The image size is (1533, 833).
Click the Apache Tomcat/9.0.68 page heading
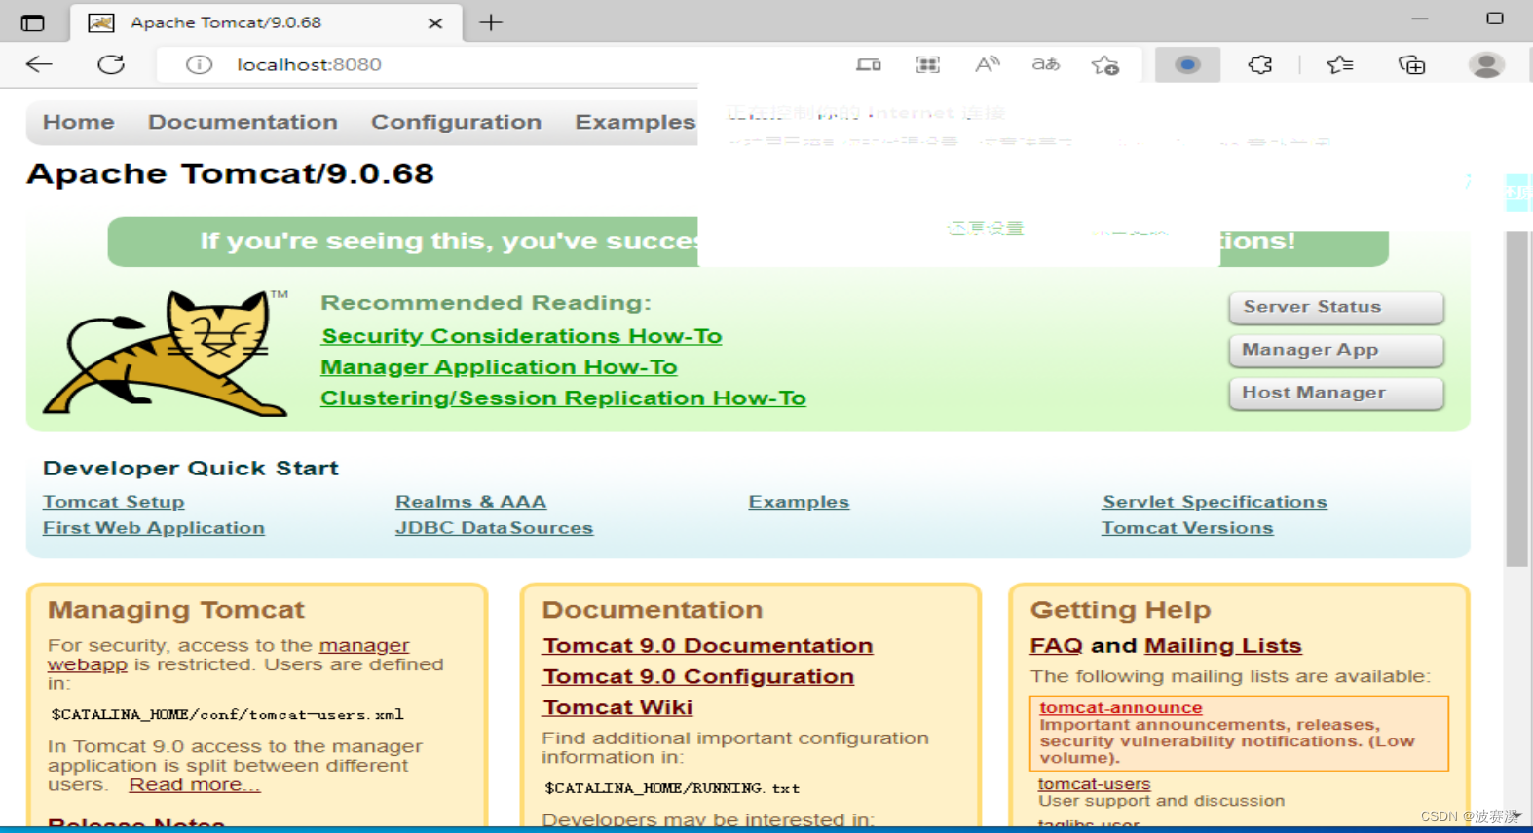230,174
